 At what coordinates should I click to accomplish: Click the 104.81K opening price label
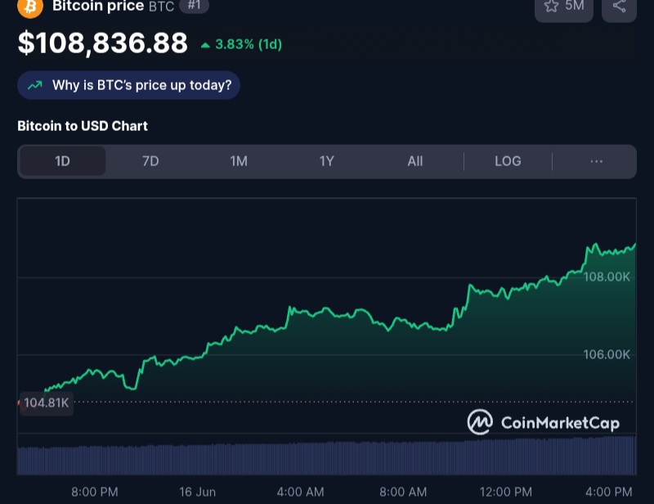(47, 403)
